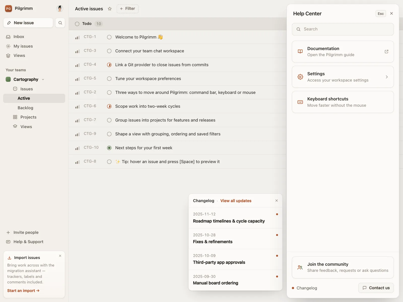The height and width of the screenshot is (302, 403).
Task: Click the priority bars icon for CTG-3
Action: pos(77,51)
